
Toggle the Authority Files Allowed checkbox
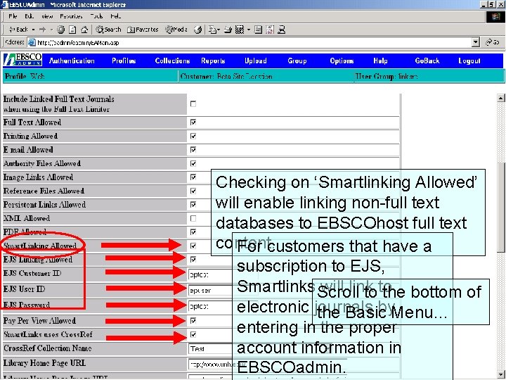tap(193, 163)
